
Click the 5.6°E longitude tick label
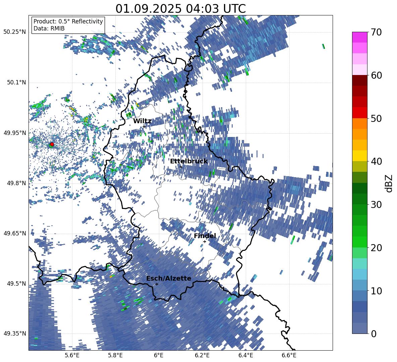[x=72, y=355]
